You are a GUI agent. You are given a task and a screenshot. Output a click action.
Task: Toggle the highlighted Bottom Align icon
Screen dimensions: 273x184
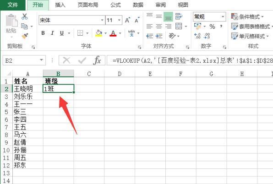coord(168,16)
